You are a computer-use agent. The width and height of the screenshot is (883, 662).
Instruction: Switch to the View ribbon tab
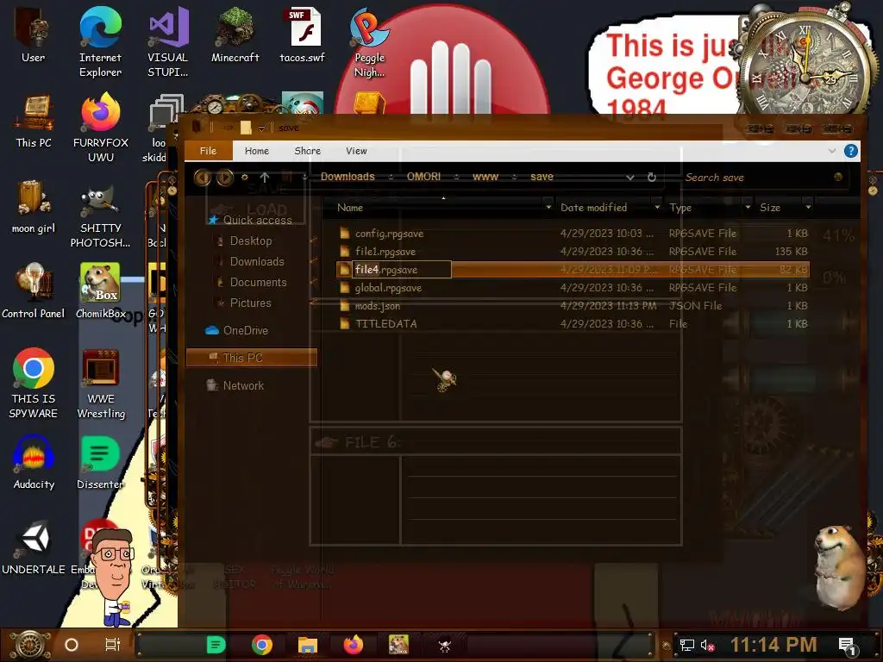(356, 151)
